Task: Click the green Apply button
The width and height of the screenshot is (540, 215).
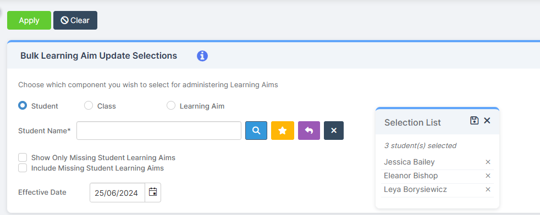Action: [x=29, y=20]
